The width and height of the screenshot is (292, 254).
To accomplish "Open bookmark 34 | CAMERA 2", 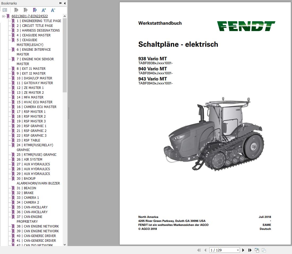I will point(28,203).
